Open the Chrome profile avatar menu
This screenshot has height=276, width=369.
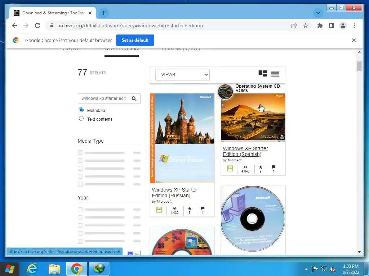click(x=343, y=26)
